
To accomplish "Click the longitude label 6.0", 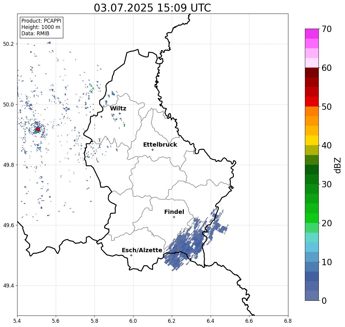I will point(133,321).
